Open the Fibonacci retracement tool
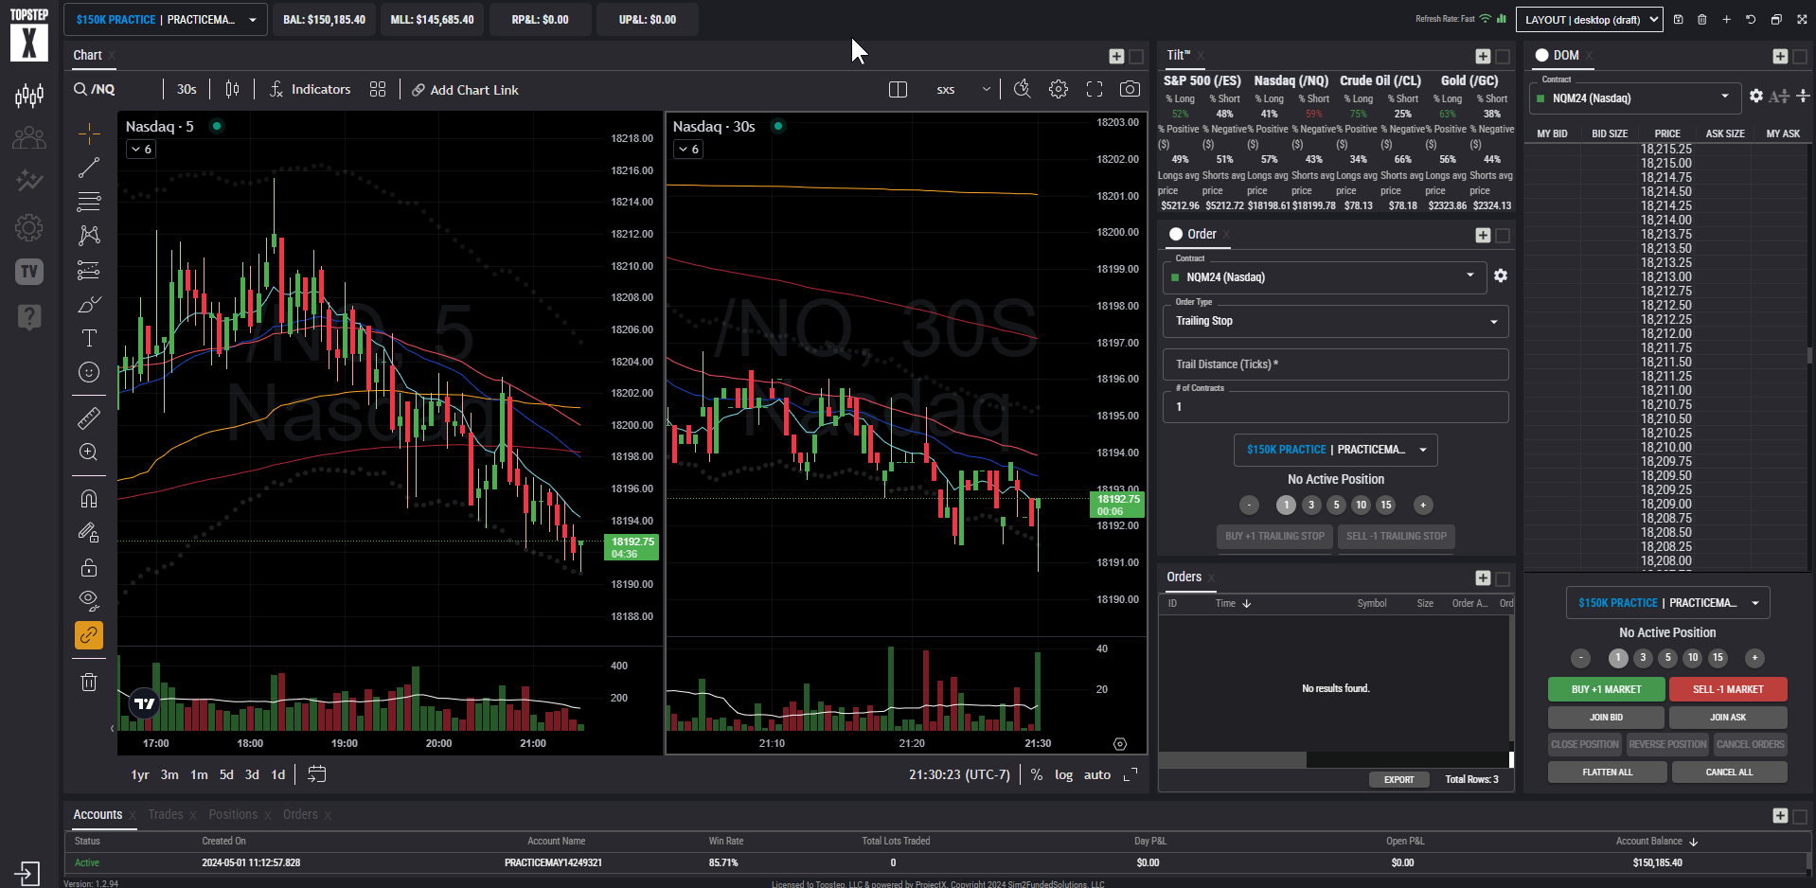1816x888 pixels. (89, 202)
